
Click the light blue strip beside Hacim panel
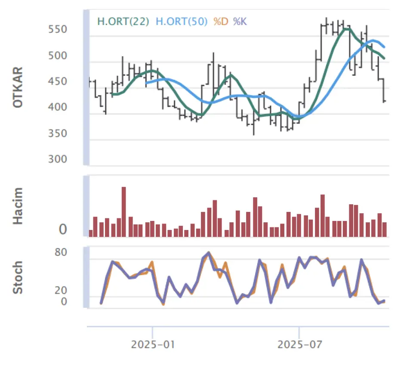point(86,206)
